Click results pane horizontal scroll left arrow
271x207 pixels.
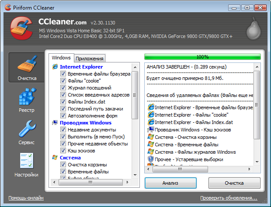tap(148, 169)
